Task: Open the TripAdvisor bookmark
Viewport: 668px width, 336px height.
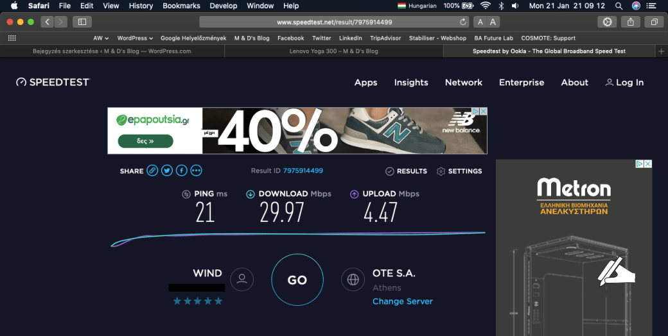Action: pyautogui.click(x=385, y=38)
